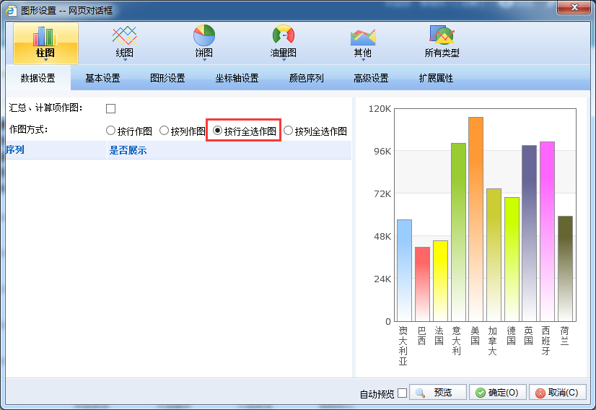The width and height of the screenshot is (596, 410).
Task: Click the 72K axis value
Action: 382,194
